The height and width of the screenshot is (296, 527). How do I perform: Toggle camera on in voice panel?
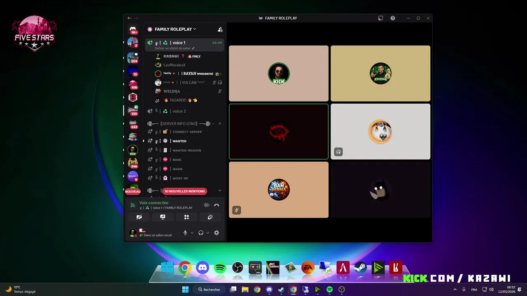tap(139, 217)
